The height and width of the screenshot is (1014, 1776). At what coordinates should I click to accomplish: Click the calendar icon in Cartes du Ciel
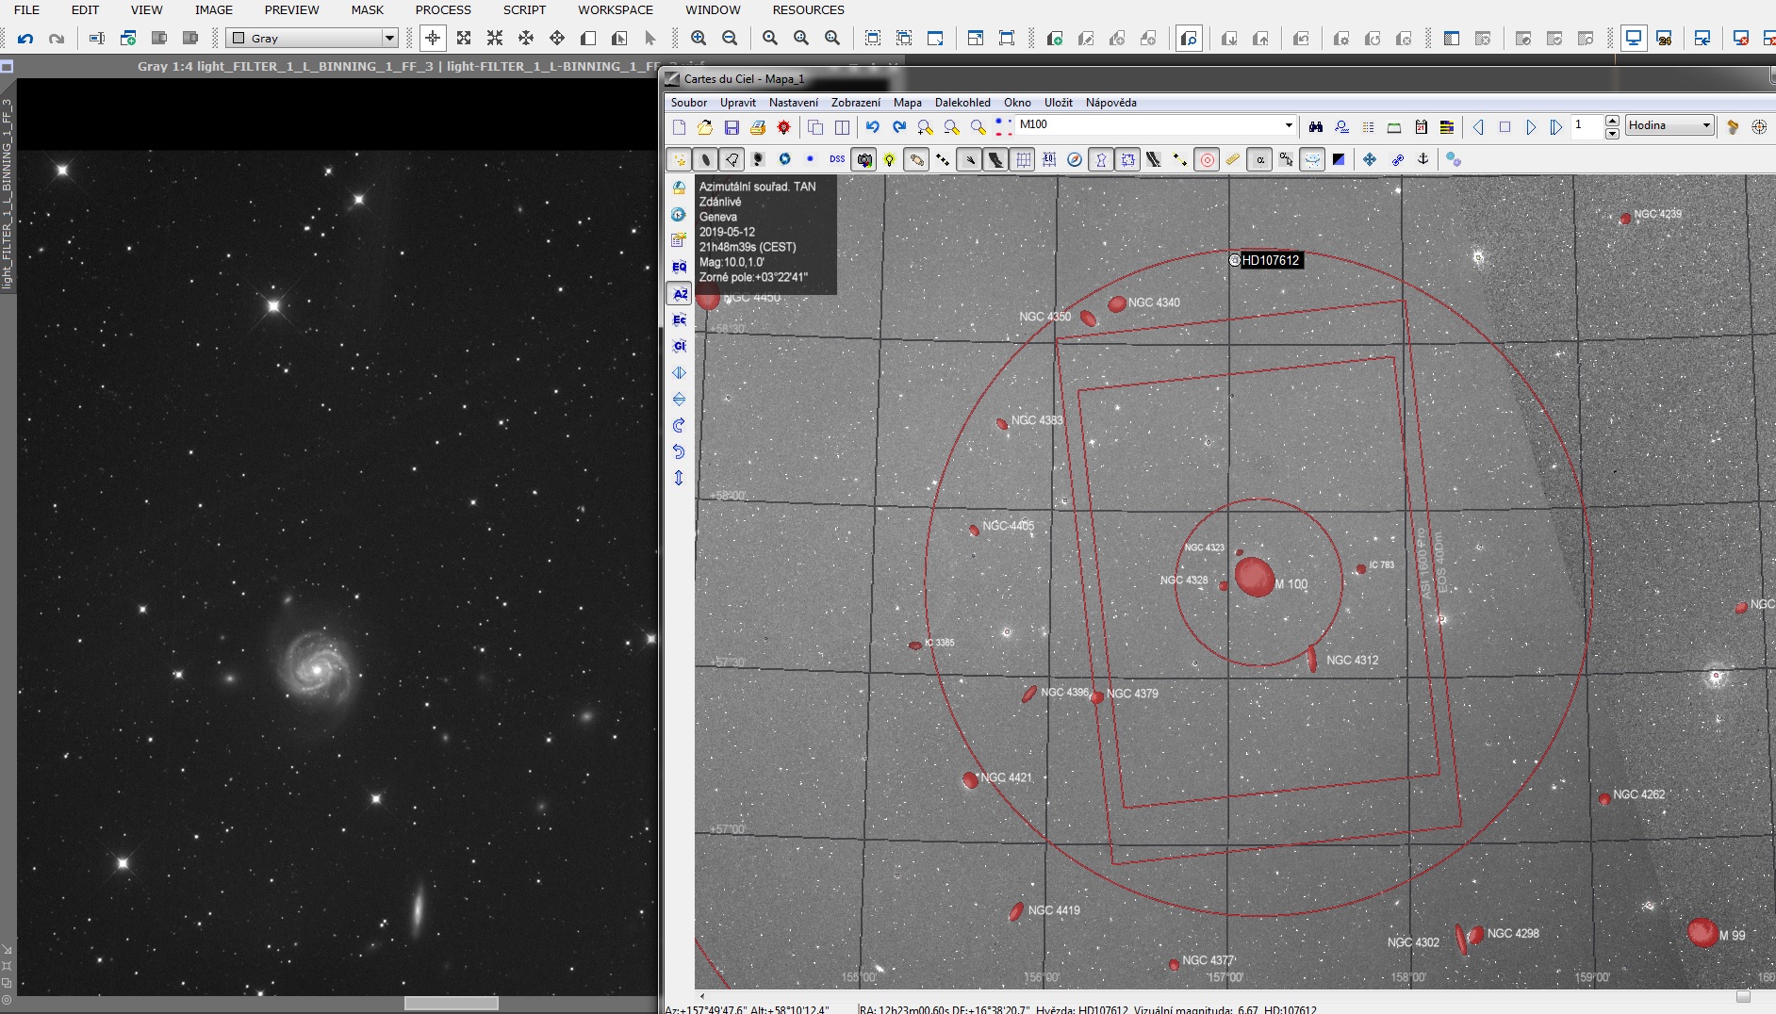coord(1422,127)
